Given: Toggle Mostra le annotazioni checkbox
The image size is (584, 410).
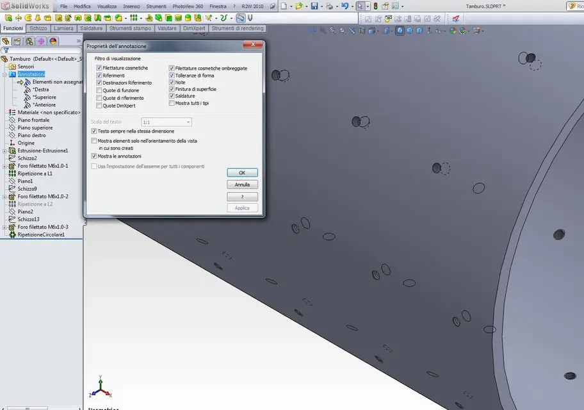Looking at the screenshot, I should tap(94, 156).
